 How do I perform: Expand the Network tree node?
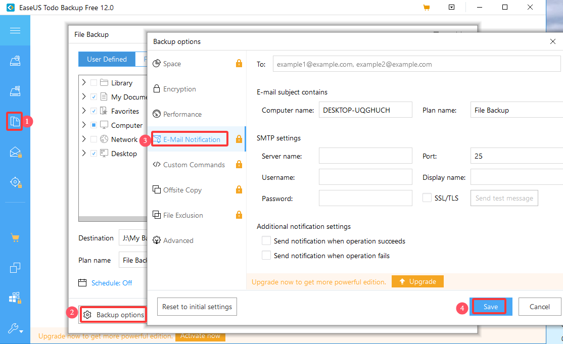(x=84, y=139)
